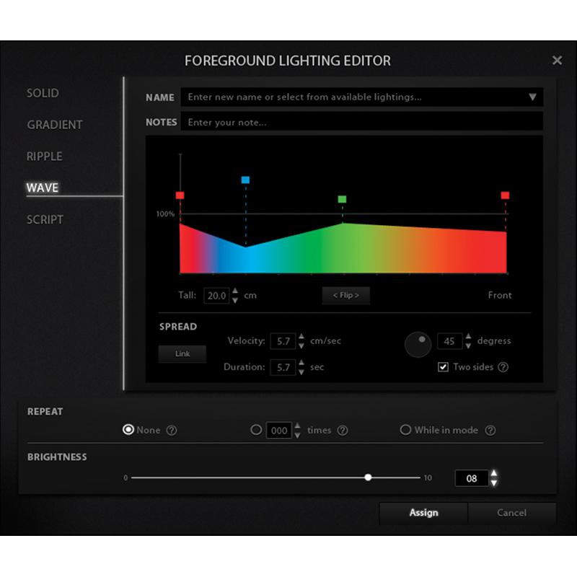The image size is (577, 577).
Task: Increase the brightness value stepper
Action: (494, 473)
